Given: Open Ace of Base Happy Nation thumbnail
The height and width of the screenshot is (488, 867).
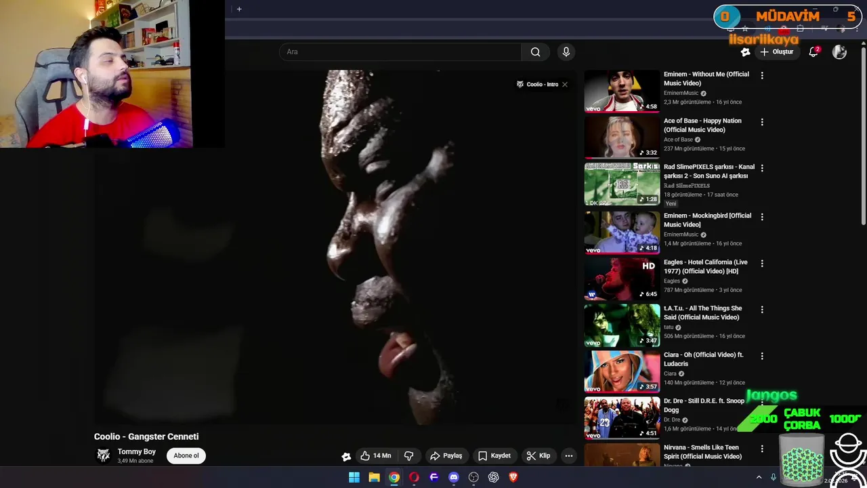Looking at the screenshot, I should click(622, 137).
